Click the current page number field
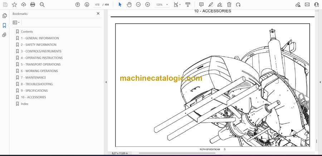Image resolution: width=322 pixels, height=156 pixels. tap(97, 5)
